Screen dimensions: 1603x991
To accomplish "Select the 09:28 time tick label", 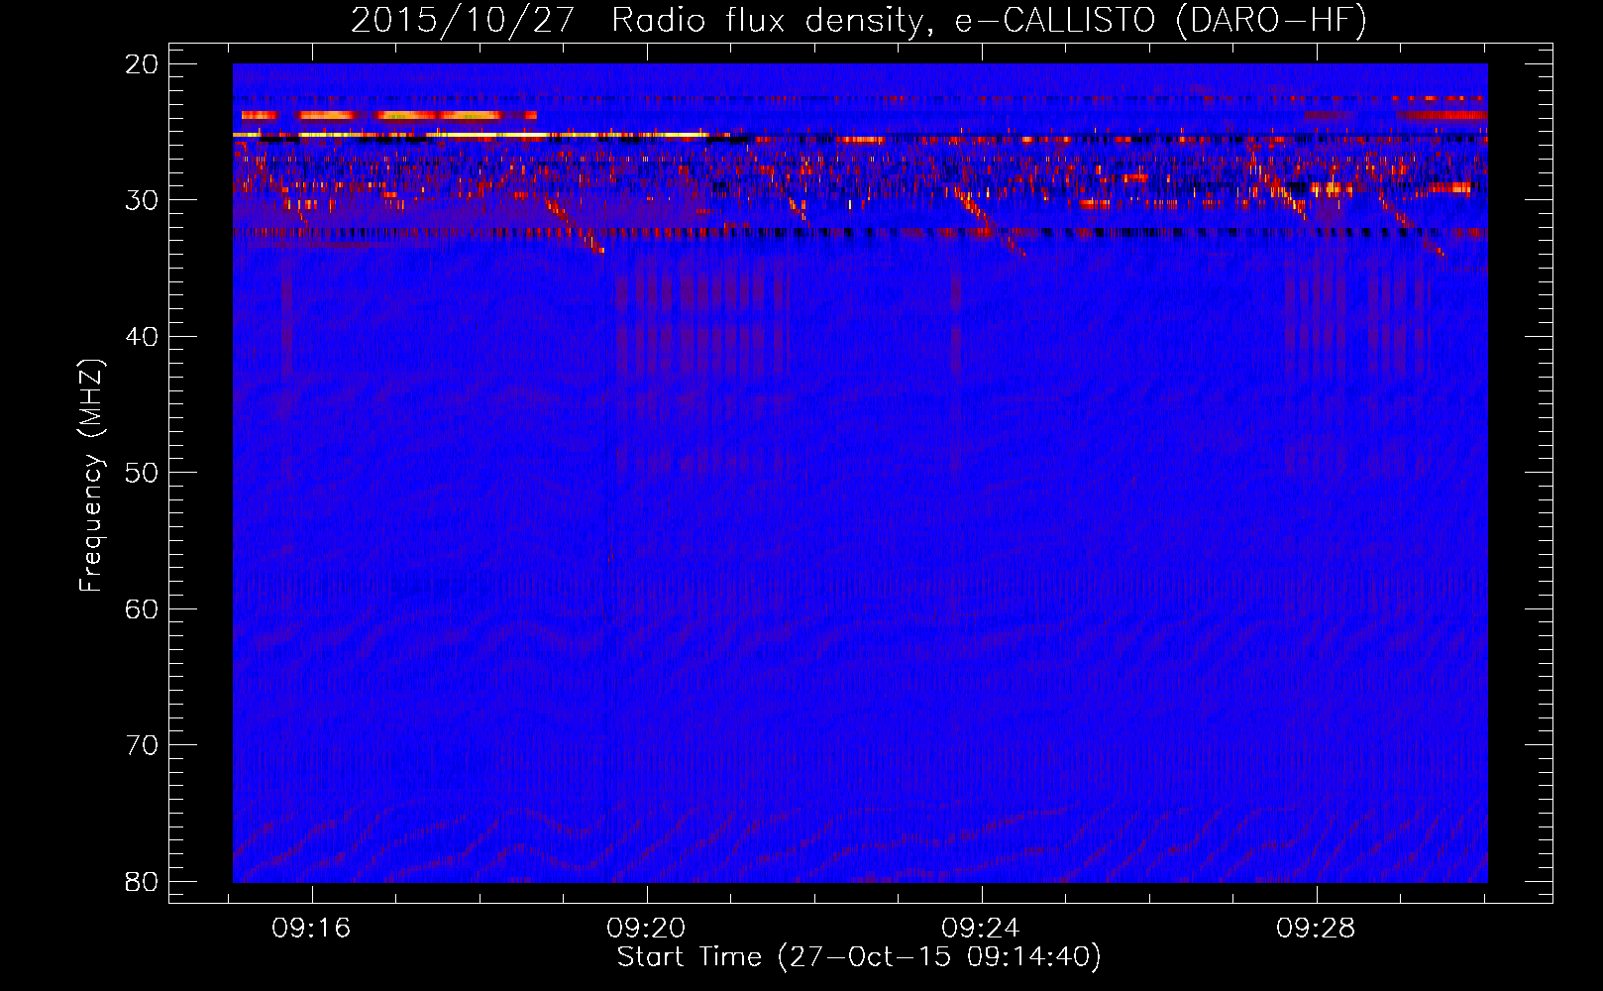I will tap(1317, 928).
